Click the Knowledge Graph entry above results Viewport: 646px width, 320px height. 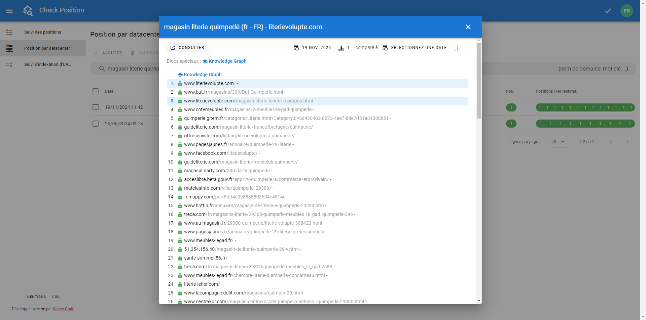pyautogui.click(x=200, y=75)
